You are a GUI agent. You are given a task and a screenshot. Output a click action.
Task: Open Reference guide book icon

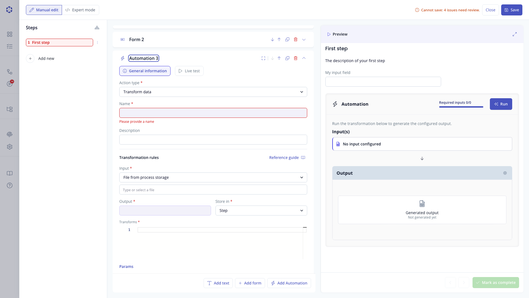click(x=303, y=158)
